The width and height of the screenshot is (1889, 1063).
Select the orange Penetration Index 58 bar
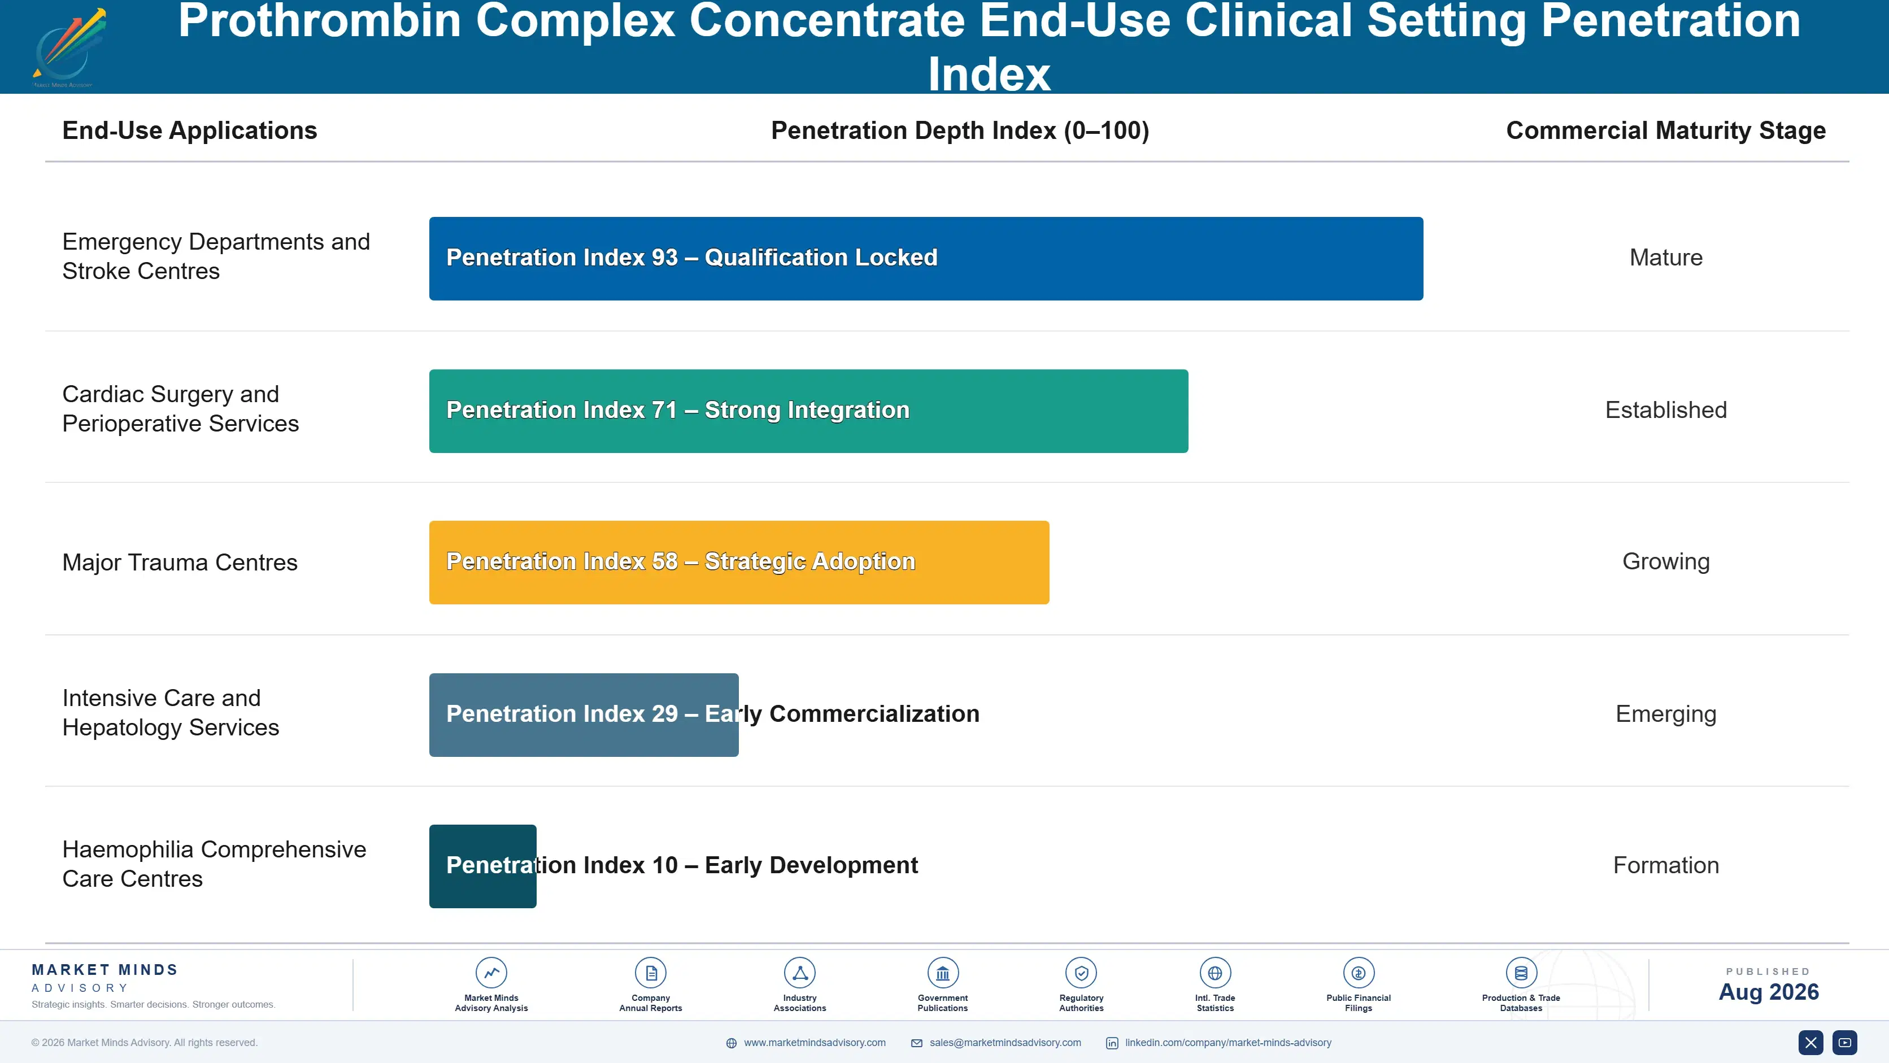pos(739,563)
